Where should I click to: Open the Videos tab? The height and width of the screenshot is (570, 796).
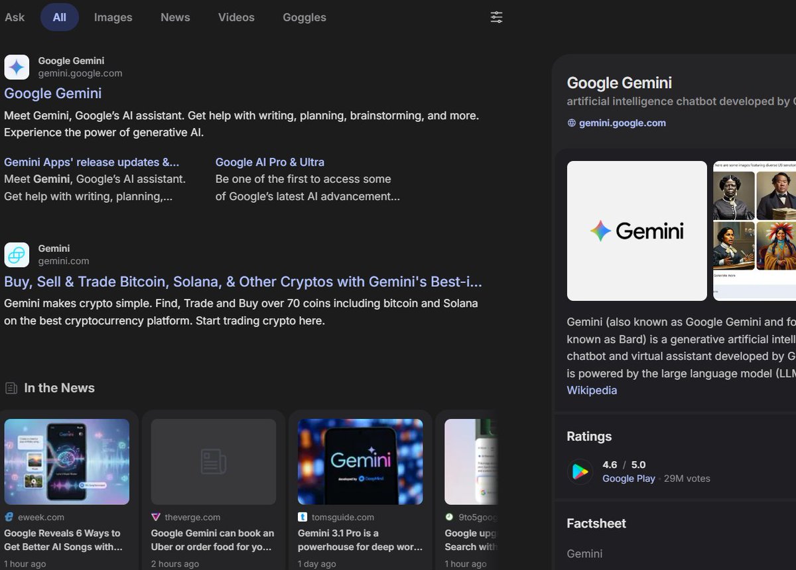[x=236, y=17]
